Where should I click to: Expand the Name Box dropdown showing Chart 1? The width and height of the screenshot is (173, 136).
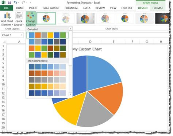click(22, 35)
